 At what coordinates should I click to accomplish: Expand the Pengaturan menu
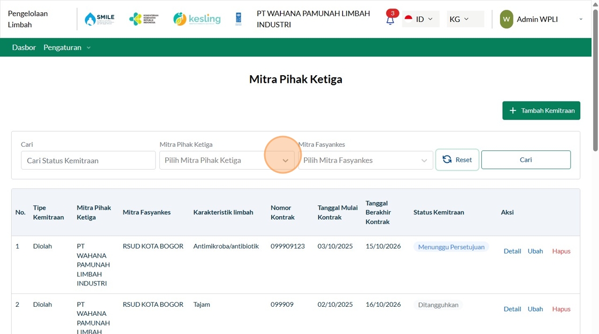pos(67,47)
